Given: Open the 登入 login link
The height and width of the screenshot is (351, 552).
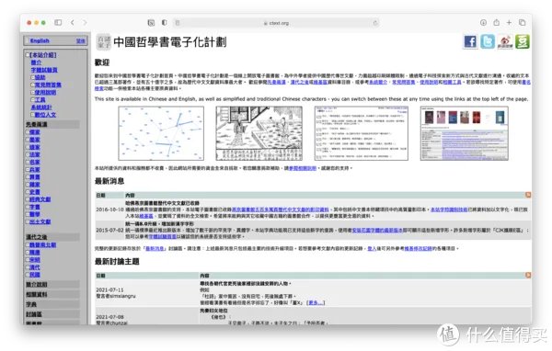Looking at the screenshot, I should (372, 248).
